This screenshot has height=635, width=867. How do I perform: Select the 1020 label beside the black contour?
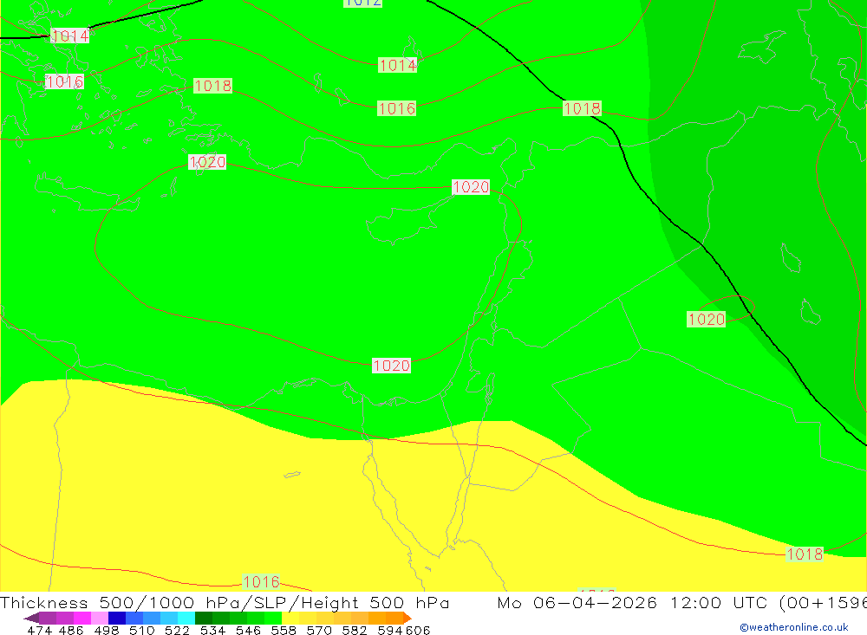(706, 319)
